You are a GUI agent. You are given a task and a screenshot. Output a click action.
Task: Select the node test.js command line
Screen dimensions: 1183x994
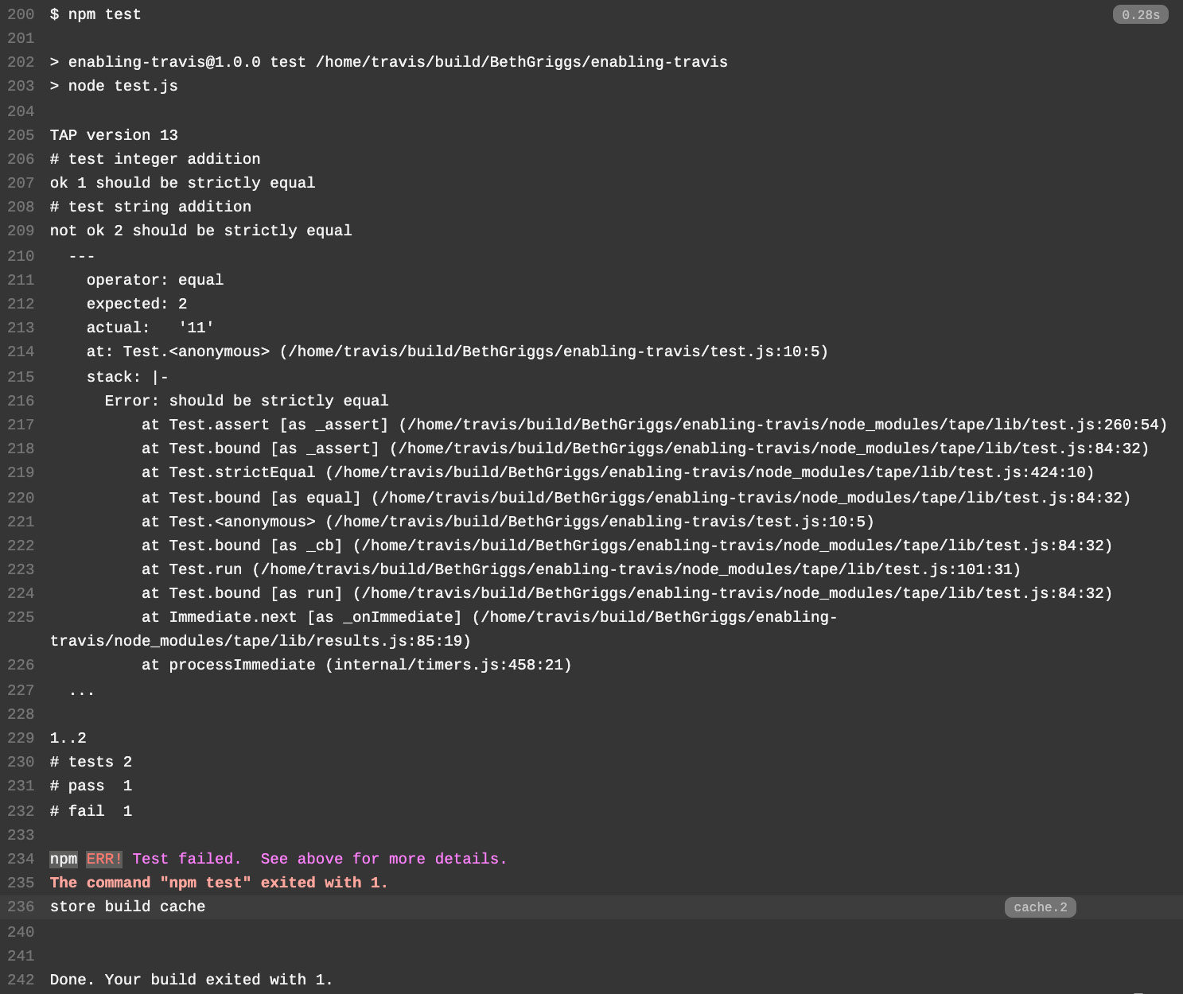113,86
